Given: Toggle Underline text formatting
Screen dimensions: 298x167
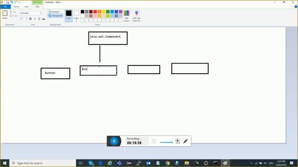Looking at the screenshot, I should coord(39,19).
